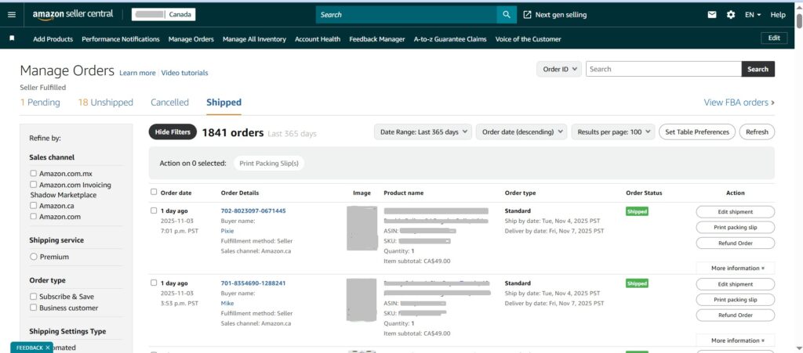The image size is (803, 353).
Task: Click the Help link in header
Action: pos(777,15)
